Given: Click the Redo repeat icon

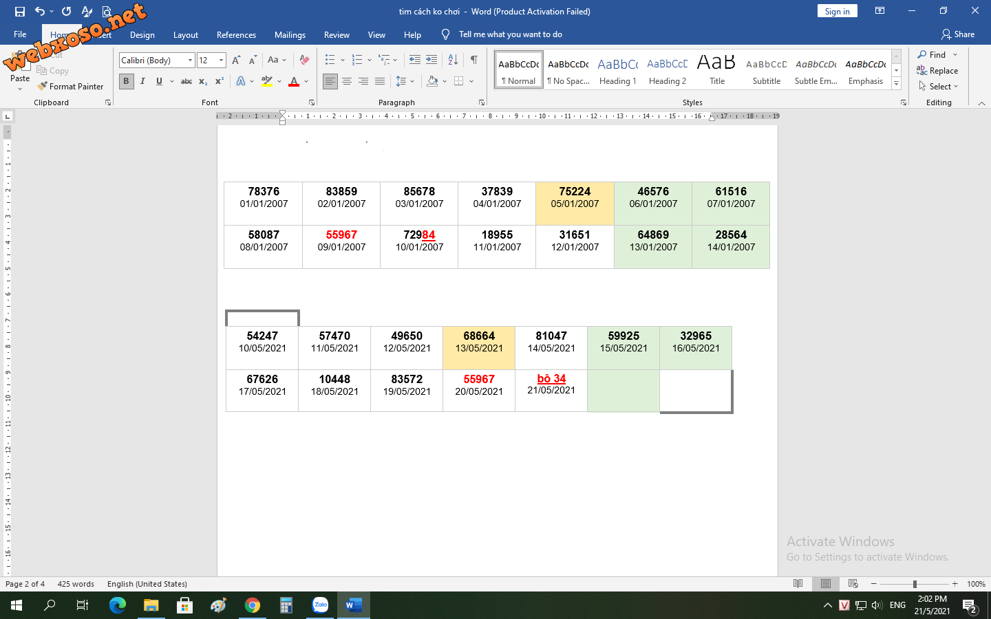Looking at the screenshot, I should click(x=66, y=11).
